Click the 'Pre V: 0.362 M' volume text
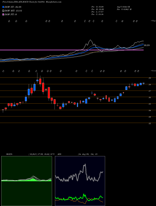This screenshot has height=206, width=156. coord(124,9)
